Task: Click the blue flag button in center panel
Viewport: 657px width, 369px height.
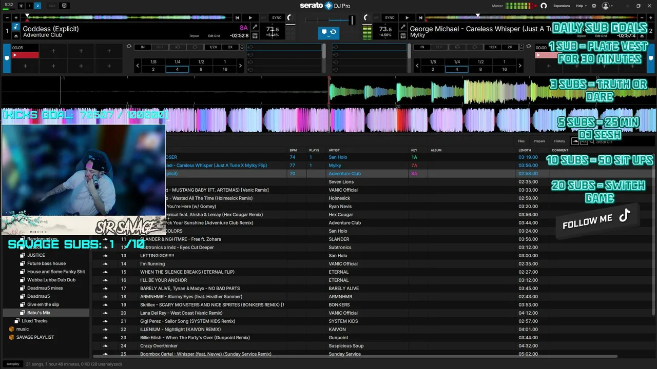Action: pos(324,32)
